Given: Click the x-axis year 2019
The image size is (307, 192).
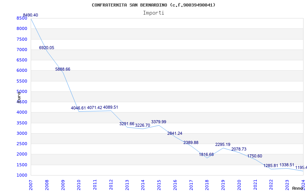Looking at the screenshot, I should 223,185.
